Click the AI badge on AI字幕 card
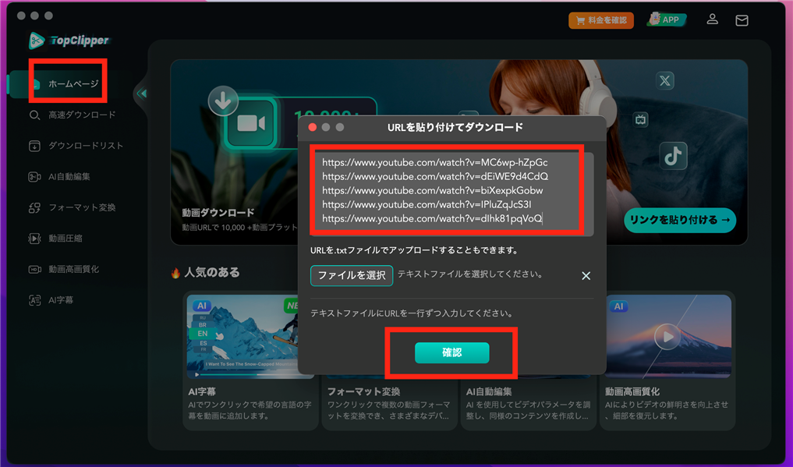The image size is (793, 467). (202, 306)
